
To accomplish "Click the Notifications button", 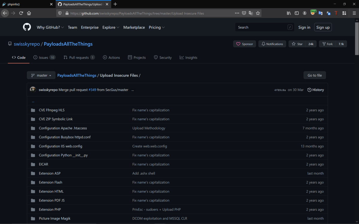I will [x=272, y=44].
